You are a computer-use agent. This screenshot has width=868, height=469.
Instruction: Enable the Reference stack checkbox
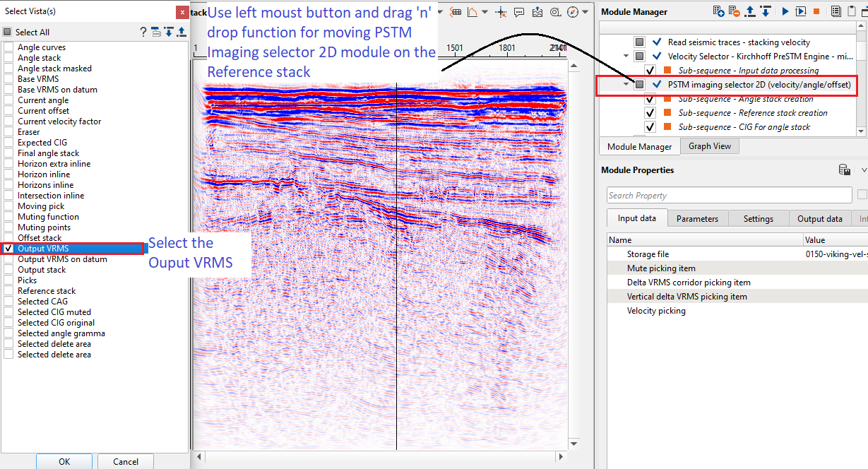(x=8, y=291)
